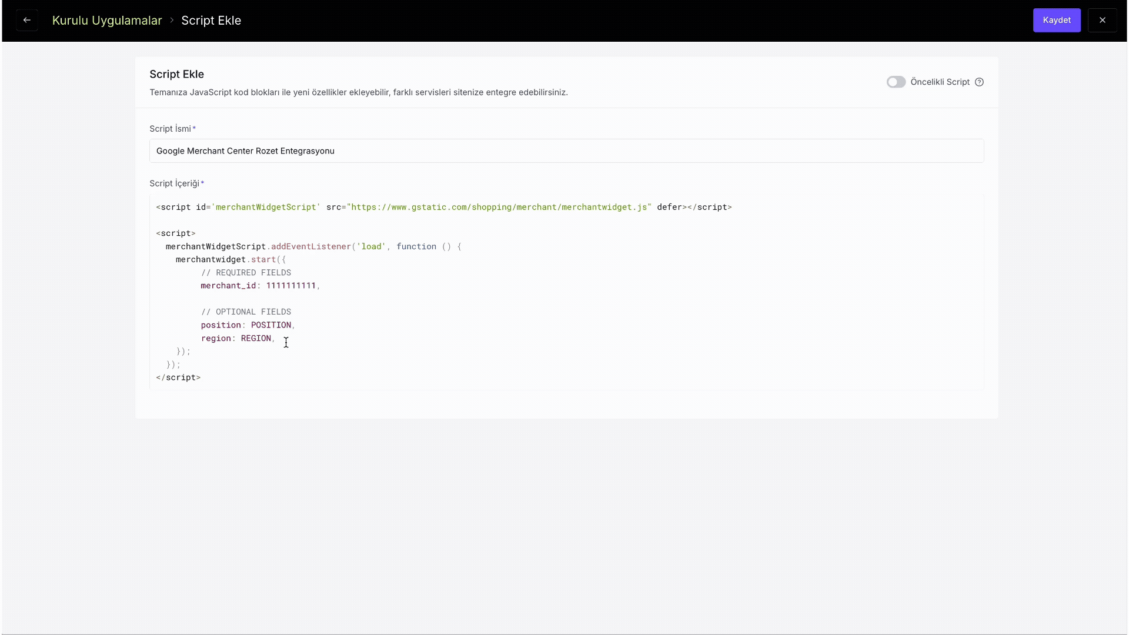The width and height of the screenshot is (1129, 635).
Task: Click the REGION placeholder in the code
Action: (x=256, y=339)
